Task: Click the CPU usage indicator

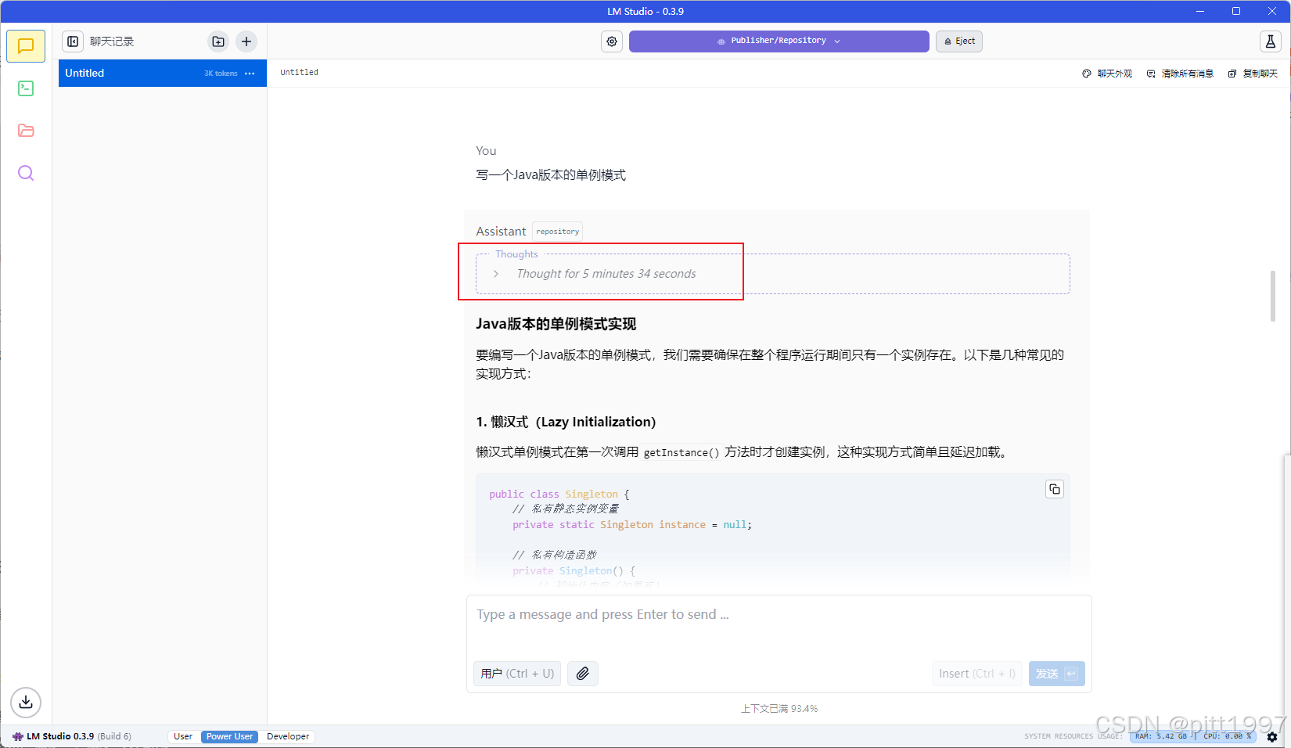Action: tap(1228, 736)
